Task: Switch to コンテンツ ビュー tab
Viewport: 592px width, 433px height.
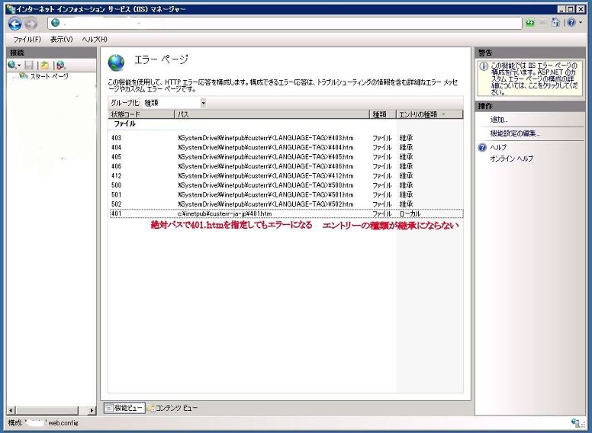Action: (x=172, y=408)
